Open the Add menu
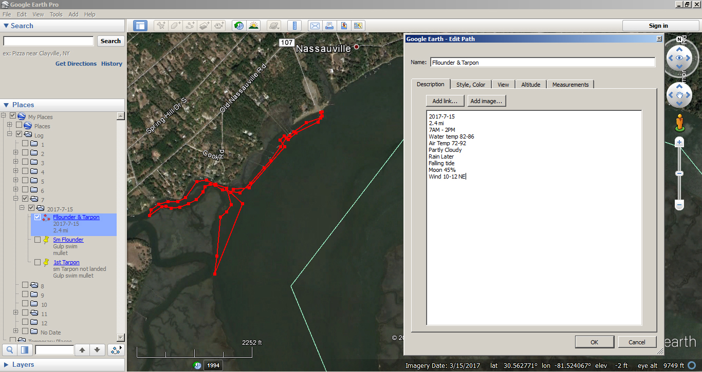 click(x=73, y=14)
